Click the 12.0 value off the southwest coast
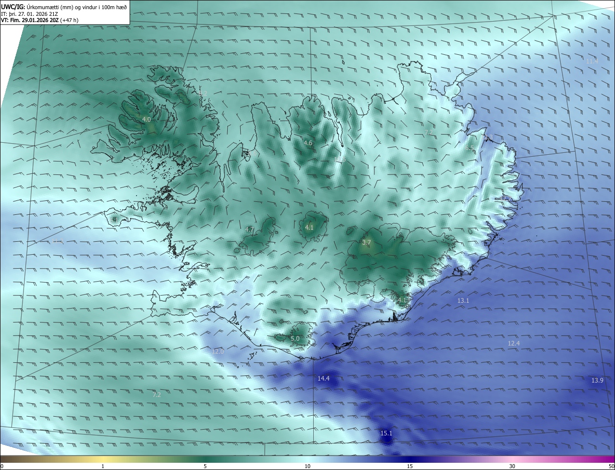This screenshot has height=470, width=615. [x=218, y=352]
